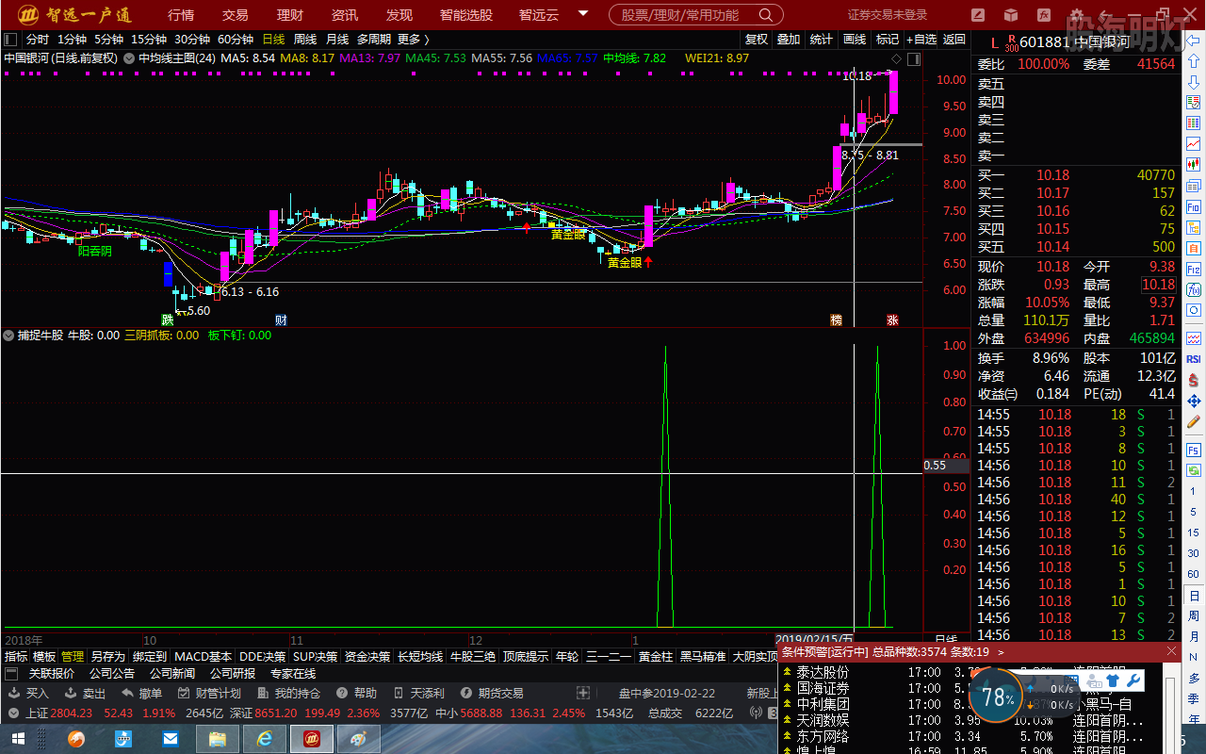Open the 复权 adjustment dropdown
This screenshot has width=1206, height=754.
pos(757,39)
